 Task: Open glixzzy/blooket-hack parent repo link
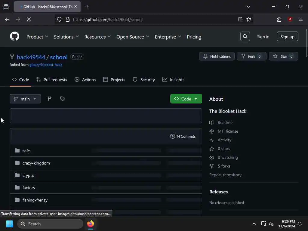pyautogui.click(x=46, y=65)
